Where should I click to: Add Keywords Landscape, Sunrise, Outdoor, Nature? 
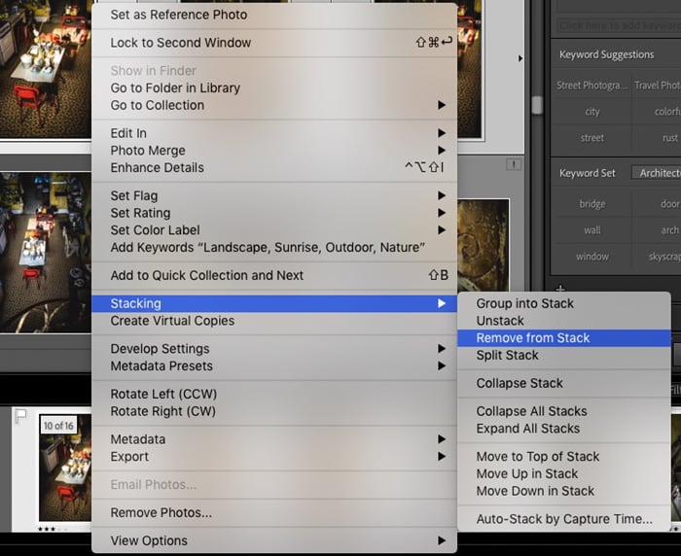click(274, 248)
